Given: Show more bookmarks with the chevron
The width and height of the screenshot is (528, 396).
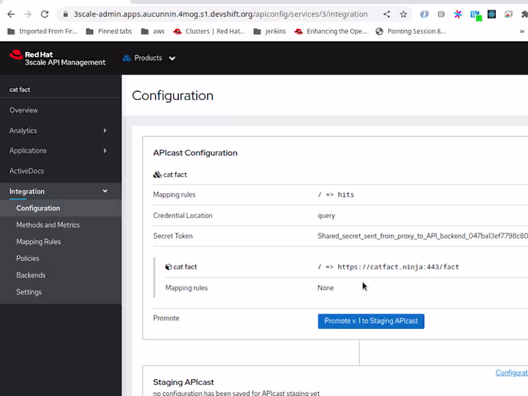Looking at the screenshot, I should tap(521, 31).
